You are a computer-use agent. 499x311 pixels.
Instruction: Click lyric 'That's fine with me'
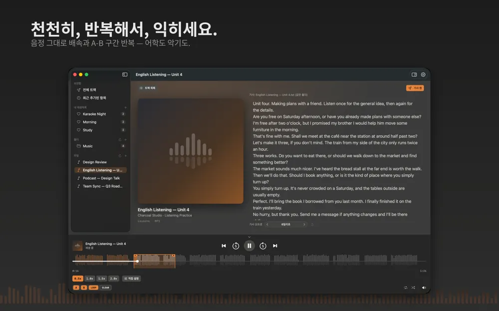335,136
